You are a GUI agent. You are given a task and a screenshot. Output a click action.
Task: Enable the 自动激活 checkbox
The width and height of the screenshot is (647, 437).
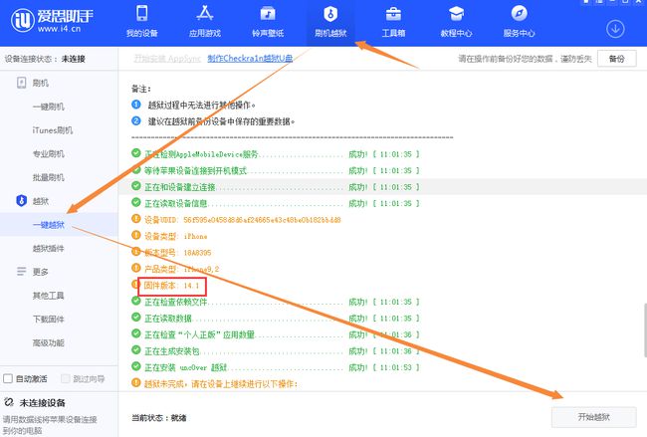[8, 378]
